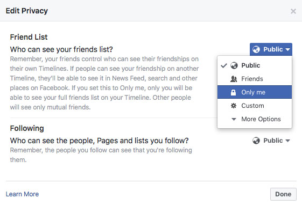Screen dimensions: 302x206
Task: Click the two-people Friends icon in the dropdown
Action: pyautogui.click(x=234, y=79)
